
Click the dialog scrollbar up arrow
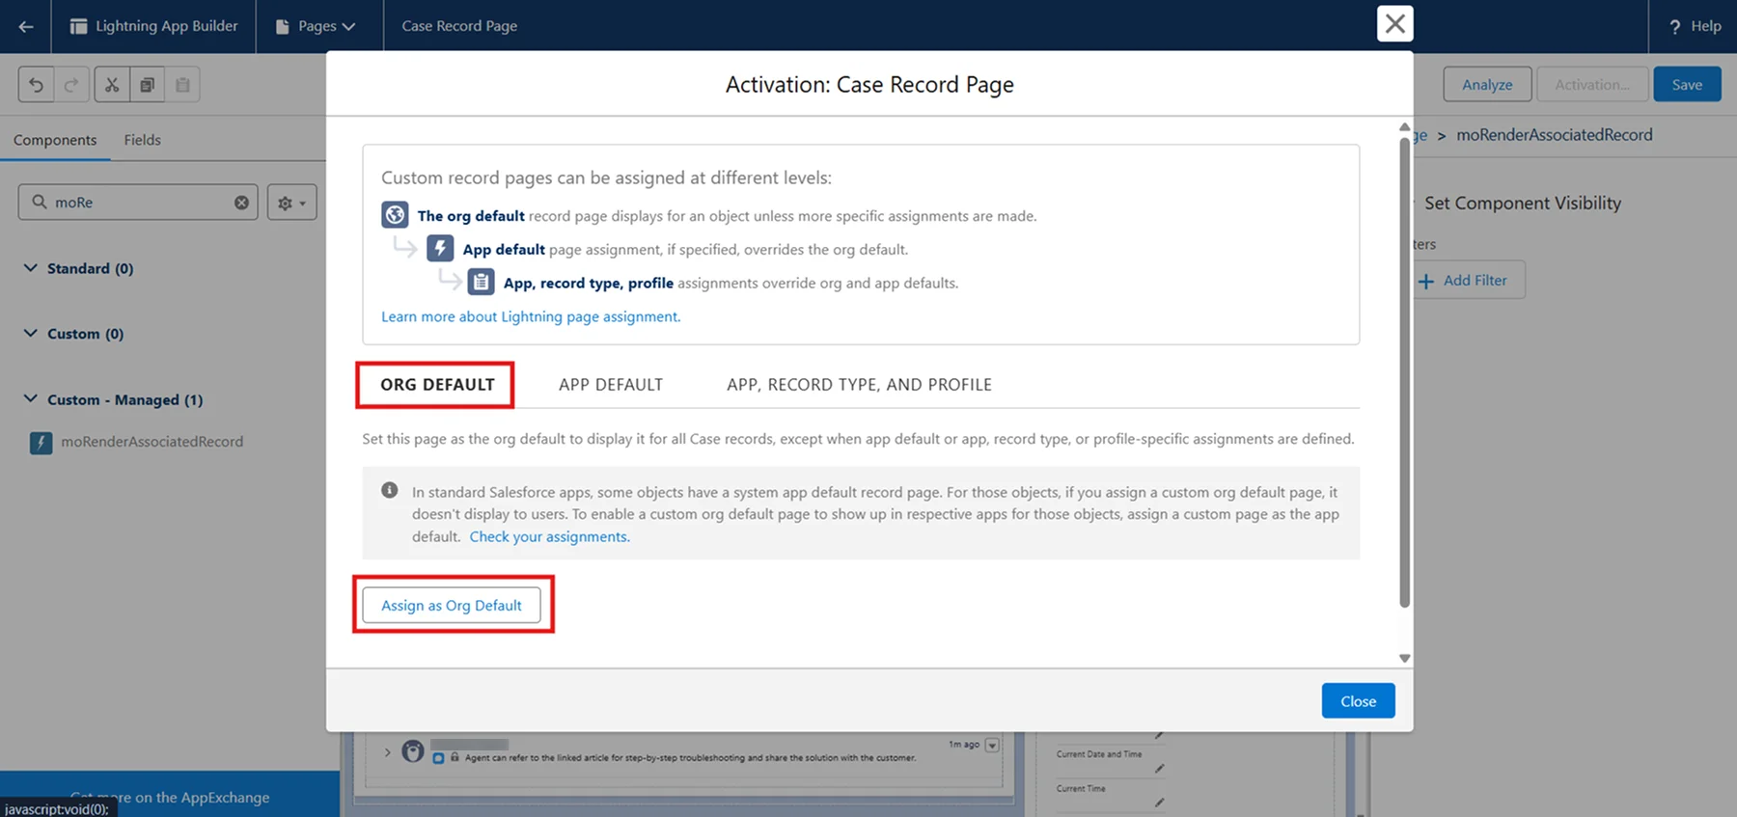pyautogui.click(x=1405, y=127)
